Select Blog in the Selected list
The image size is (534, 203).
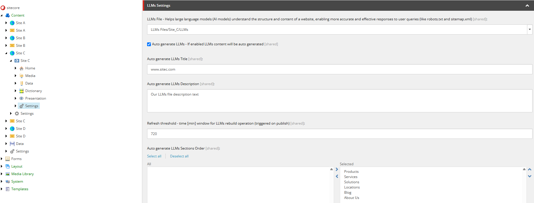pyautogui.click(x=348, y=193)
